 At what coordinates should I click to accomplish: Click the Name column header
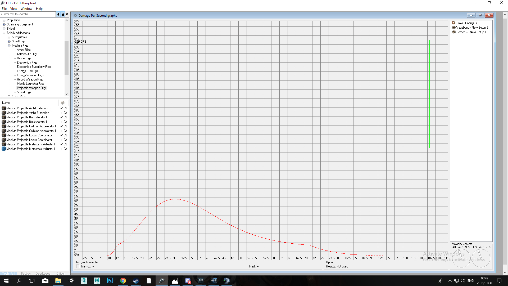pos(29,103)
